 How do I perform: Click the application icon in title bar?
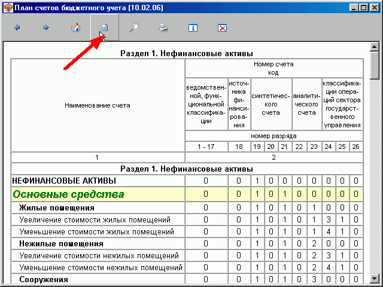pos(8,8)
